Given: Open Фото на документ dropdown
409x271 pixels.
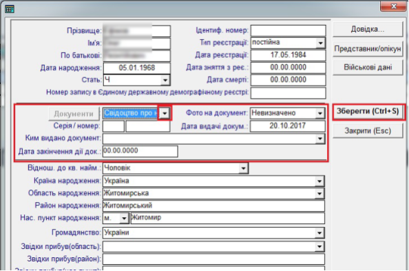Looking at the screenshot, I should 320,113.
